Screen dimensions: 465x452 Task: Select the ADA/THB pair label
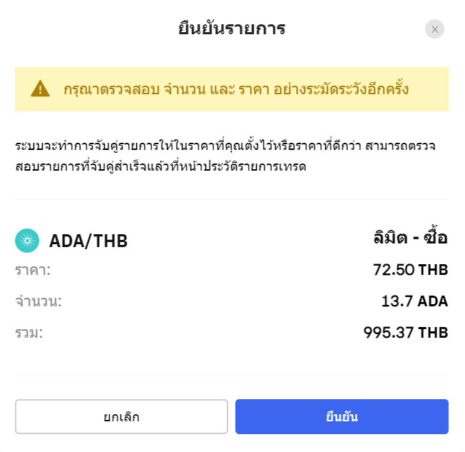[x=88, y=241]
